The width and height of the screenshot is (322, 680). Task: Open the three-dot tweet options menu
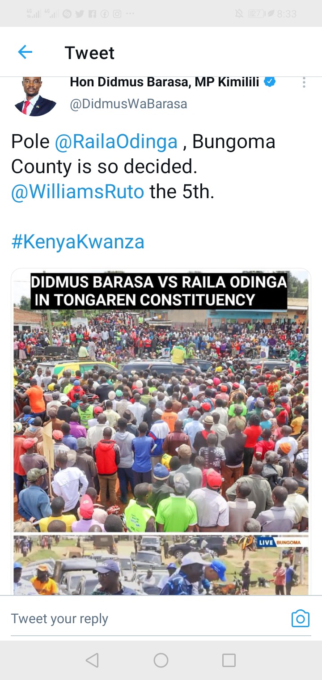coord(304,82)
